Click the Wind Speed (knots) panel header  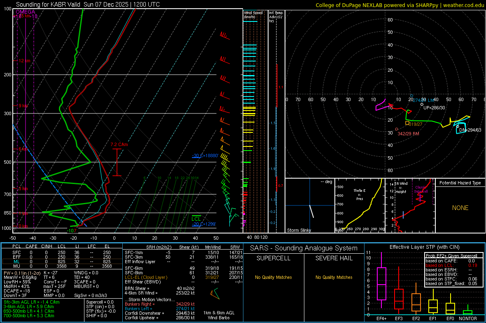click(253, 14)
